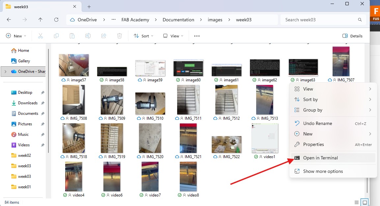The width and height of the screenshot is (380, 206).
Task: Select the IMG_7510 caliper photo
Action: [150, 103]
